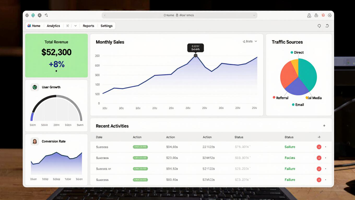
Task: Click the avatar icon beside Conversion Rate
Action: 34,141
